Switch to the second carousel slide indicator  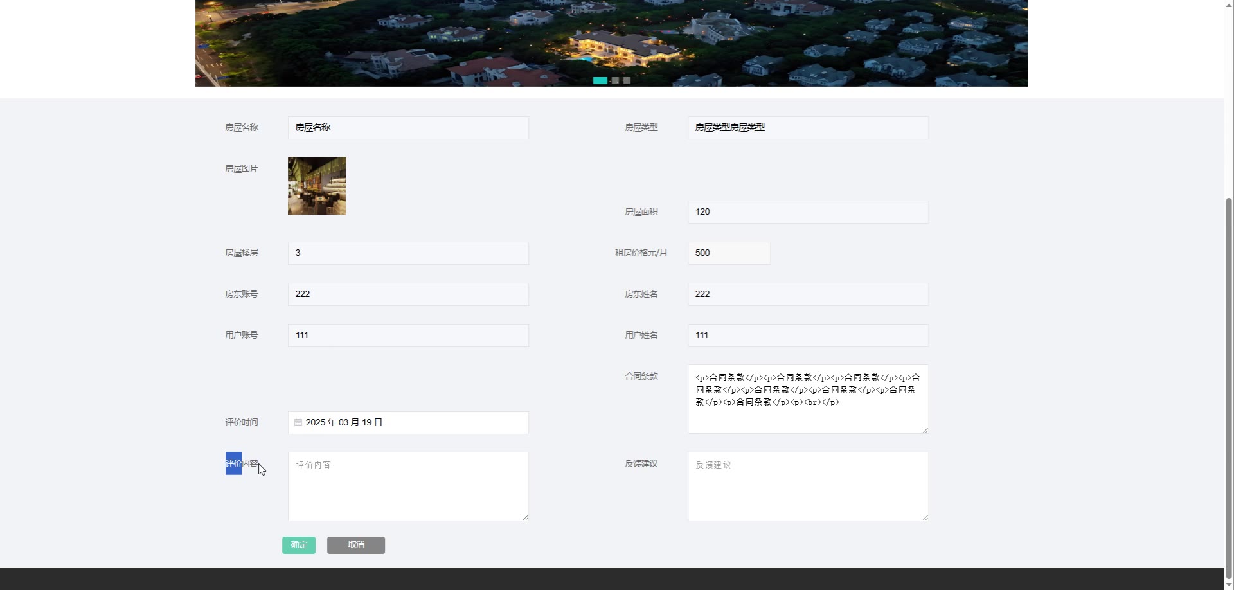pos(615,81)
